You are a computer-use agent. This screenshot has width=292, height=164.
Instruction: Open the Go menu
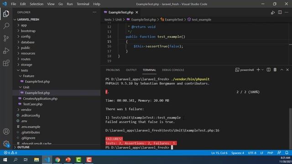coord(61,4)
